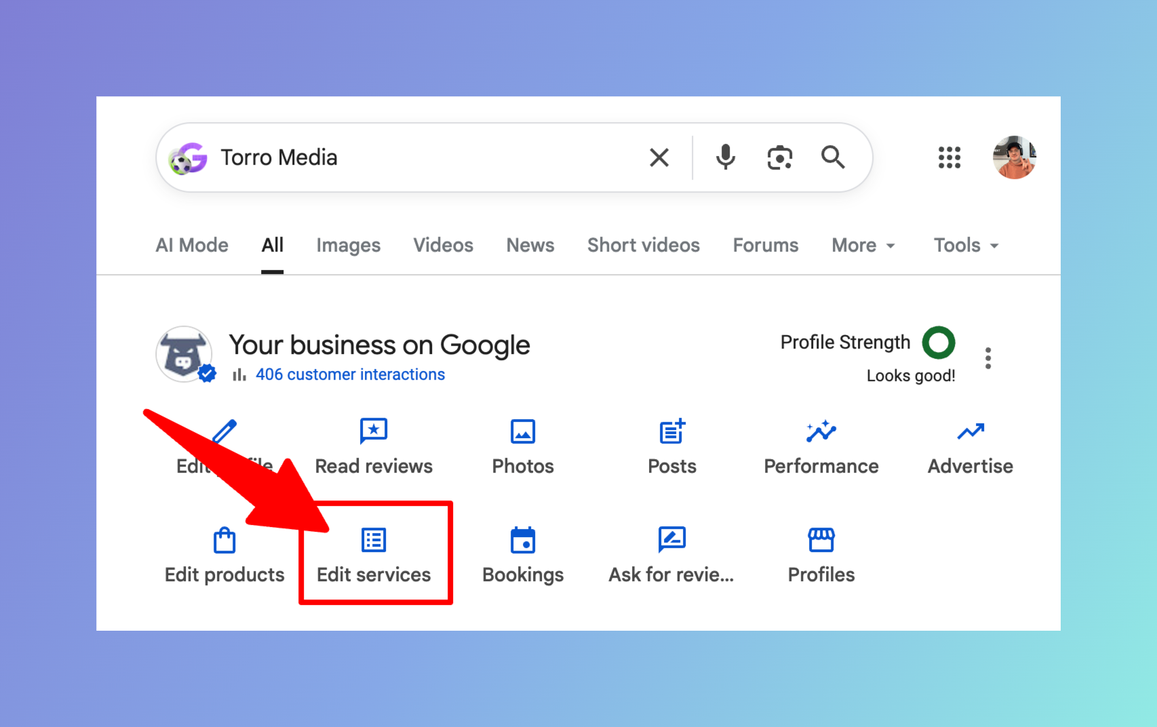The width and height of the screenshot is (1157, 727).
Task: Open the three-dot business profile menu
Action: click(x=988, y=358)
